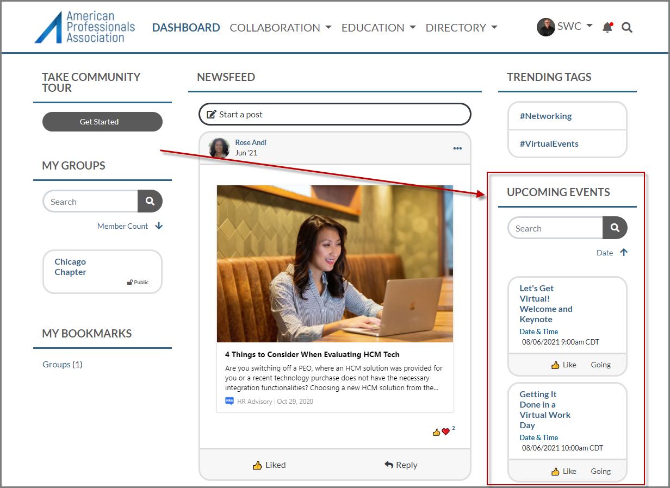Click the thumbs-up heart reactions count

click(x=444, y=431)
